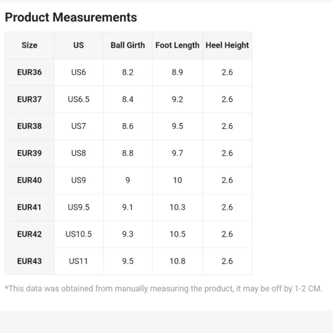333x333 pixels.
Task: Click the EUR38 size row label
Action: click(x=29, y=126)
